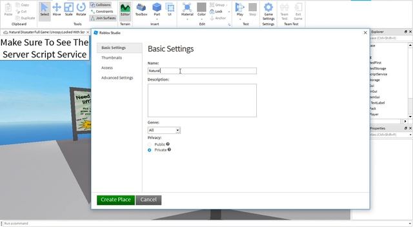413x232 pixels.
Task: Open the command bar history dropdown
Action: tap(410, 224)
